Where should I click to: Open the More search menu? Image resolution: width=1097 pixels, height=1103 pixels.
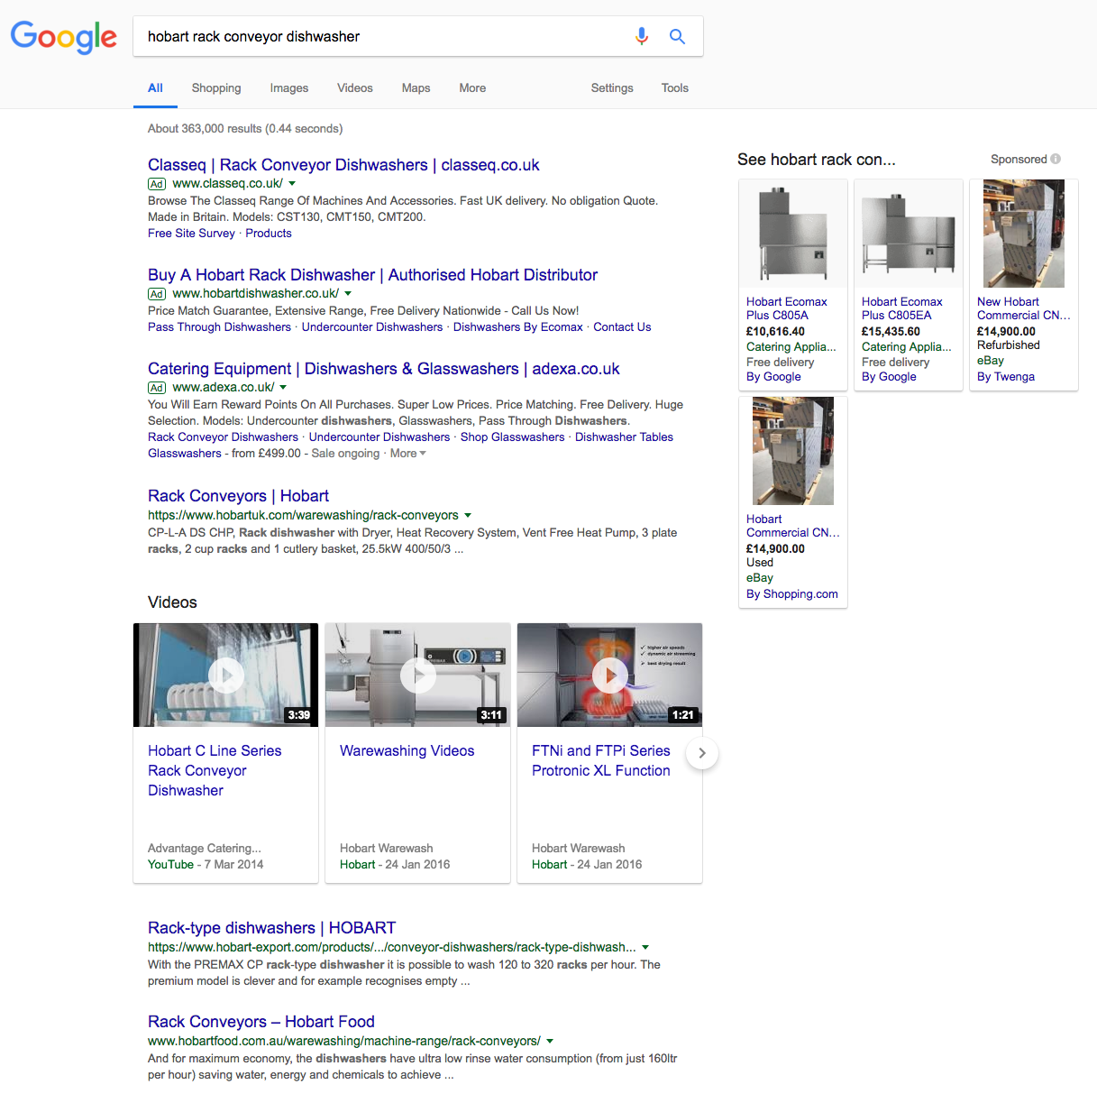tap(472, 88)
